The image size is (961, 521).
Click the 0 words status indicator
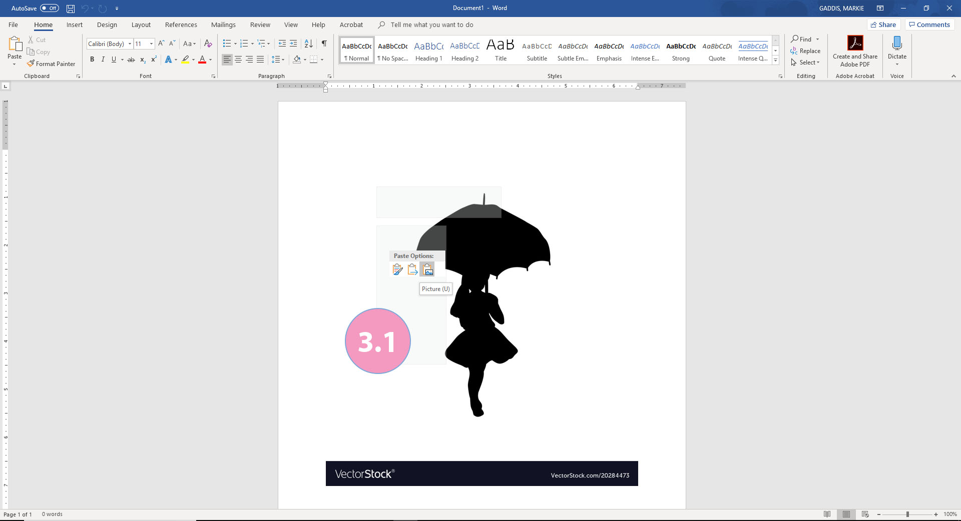point(52,514)
